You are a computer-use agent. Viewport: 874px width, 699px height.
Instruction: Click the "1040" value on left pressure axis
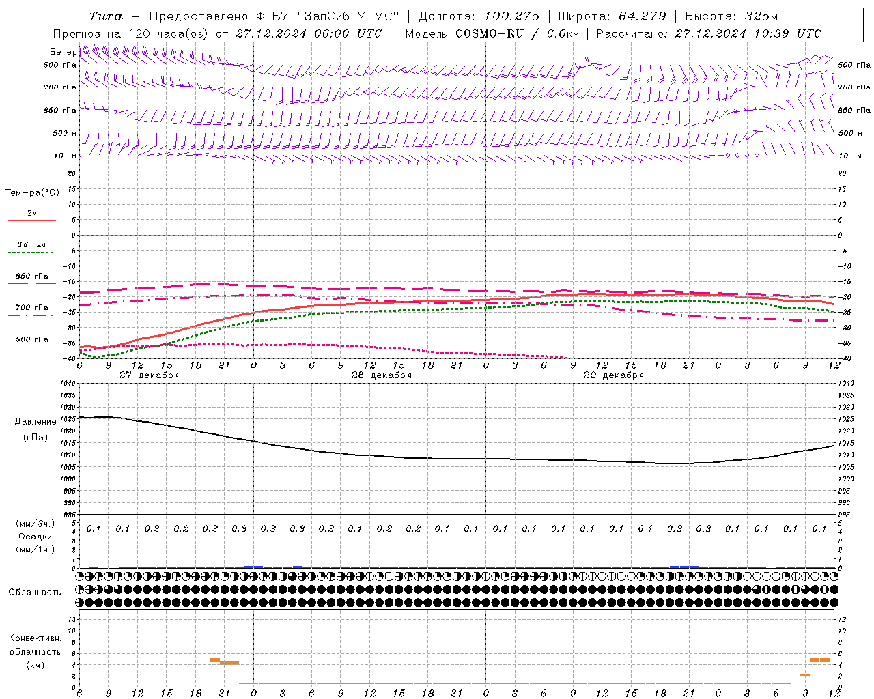(x=67, y=384)
